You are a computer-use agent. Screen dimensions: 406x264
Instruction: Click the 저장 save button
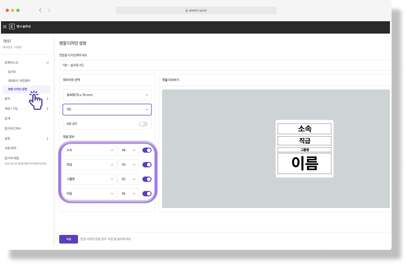[x=68, y=239]
